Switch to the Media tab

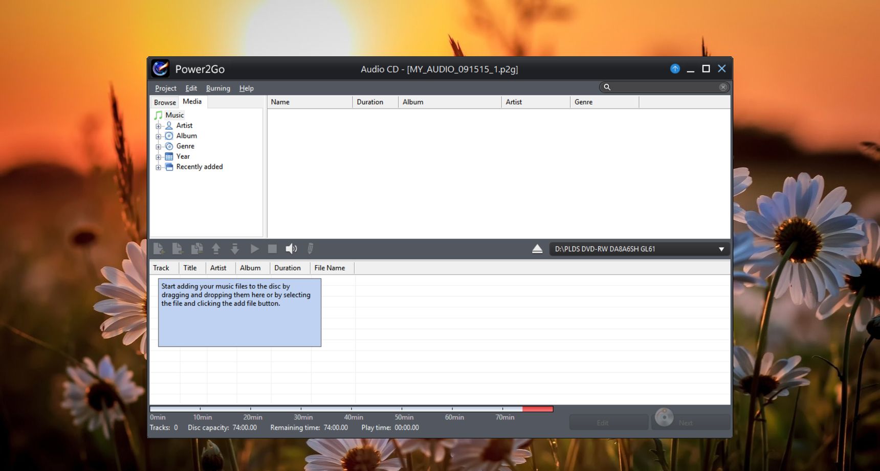tap(192, 102)
